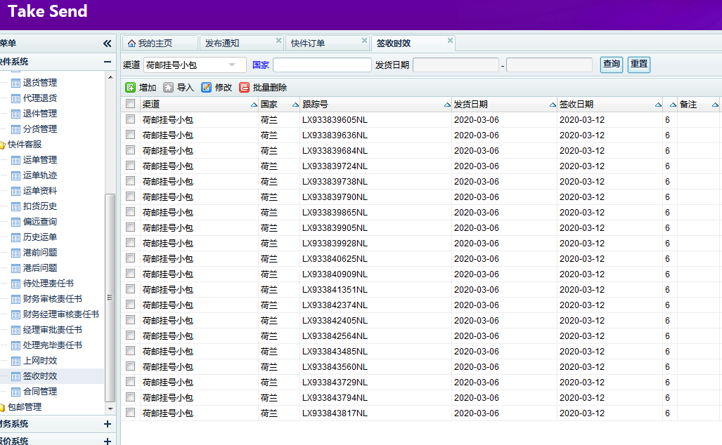Viewport: 722px width, 445px height.
Task: Check the checkbox for tracking LX933839605NL
Action: [x=130, y=120]
